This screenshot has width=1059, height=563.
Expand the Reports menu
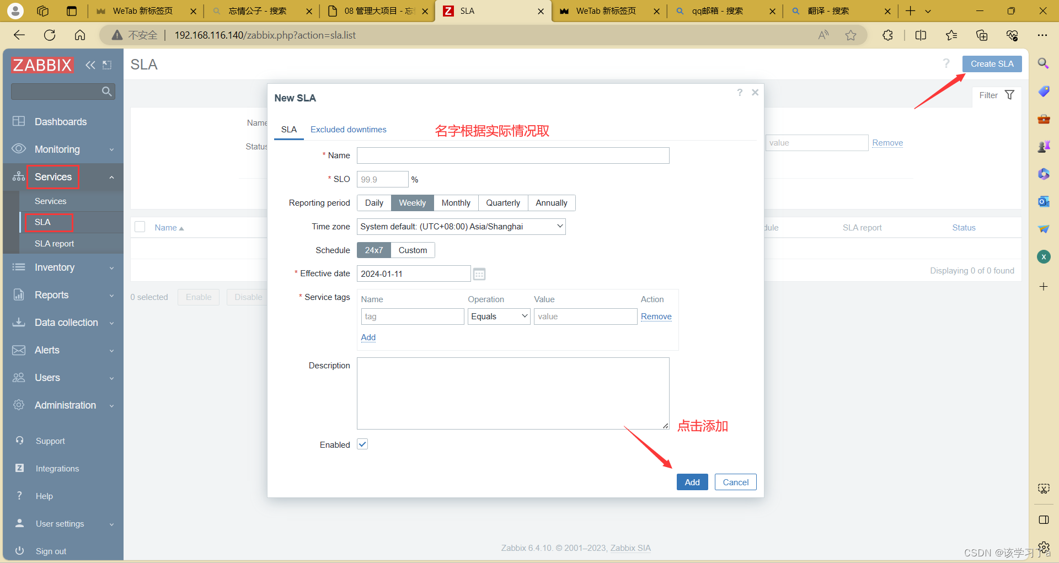63,295
